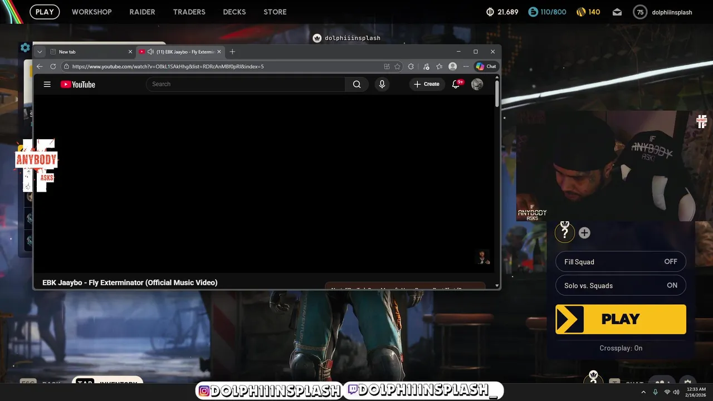This screenshot has width=713, height=401.
Task: Click the browser address bar URL
Action: click(168, 66)
